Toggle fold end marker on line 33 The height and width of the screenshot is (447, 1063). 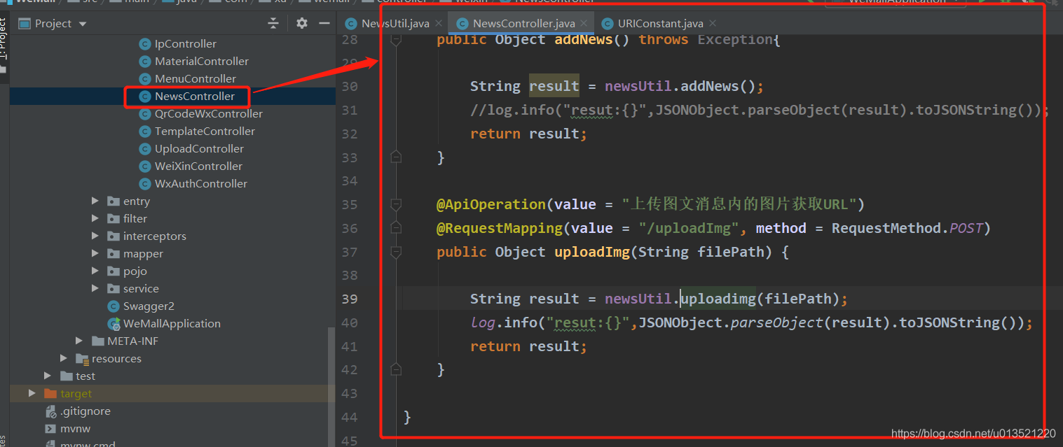[396, 157]
